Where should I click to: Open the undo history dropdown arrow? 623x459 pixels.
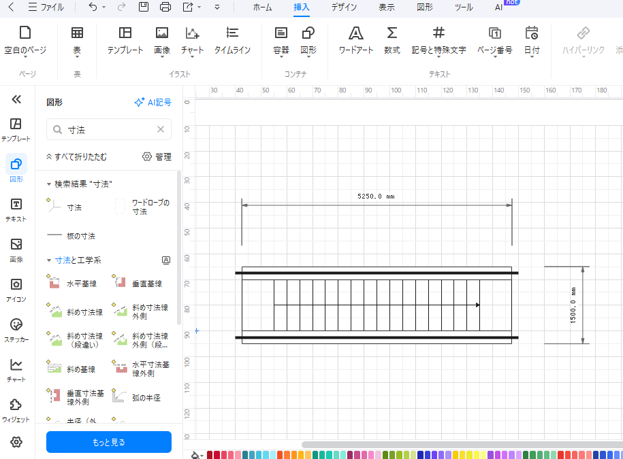pos(104,7)
